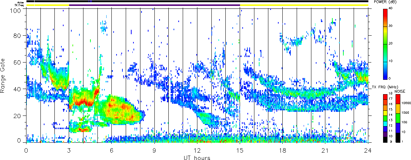Click the '21' tick label on UT hours axis

[325, 150]
